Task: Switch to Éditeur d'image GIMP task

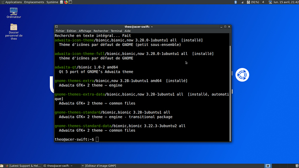Action: pos(99,166)
